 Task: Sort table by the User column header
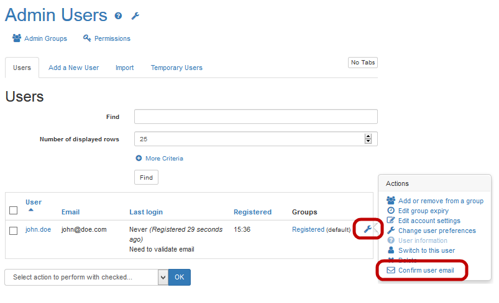tap(34, 202)
